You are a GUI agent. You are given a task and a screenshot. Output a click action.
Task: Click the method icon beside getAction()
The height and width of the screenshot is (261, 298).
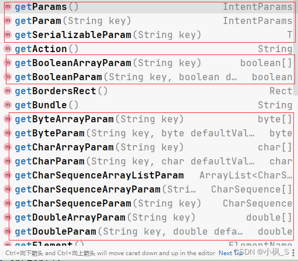[x=8, y=49]
